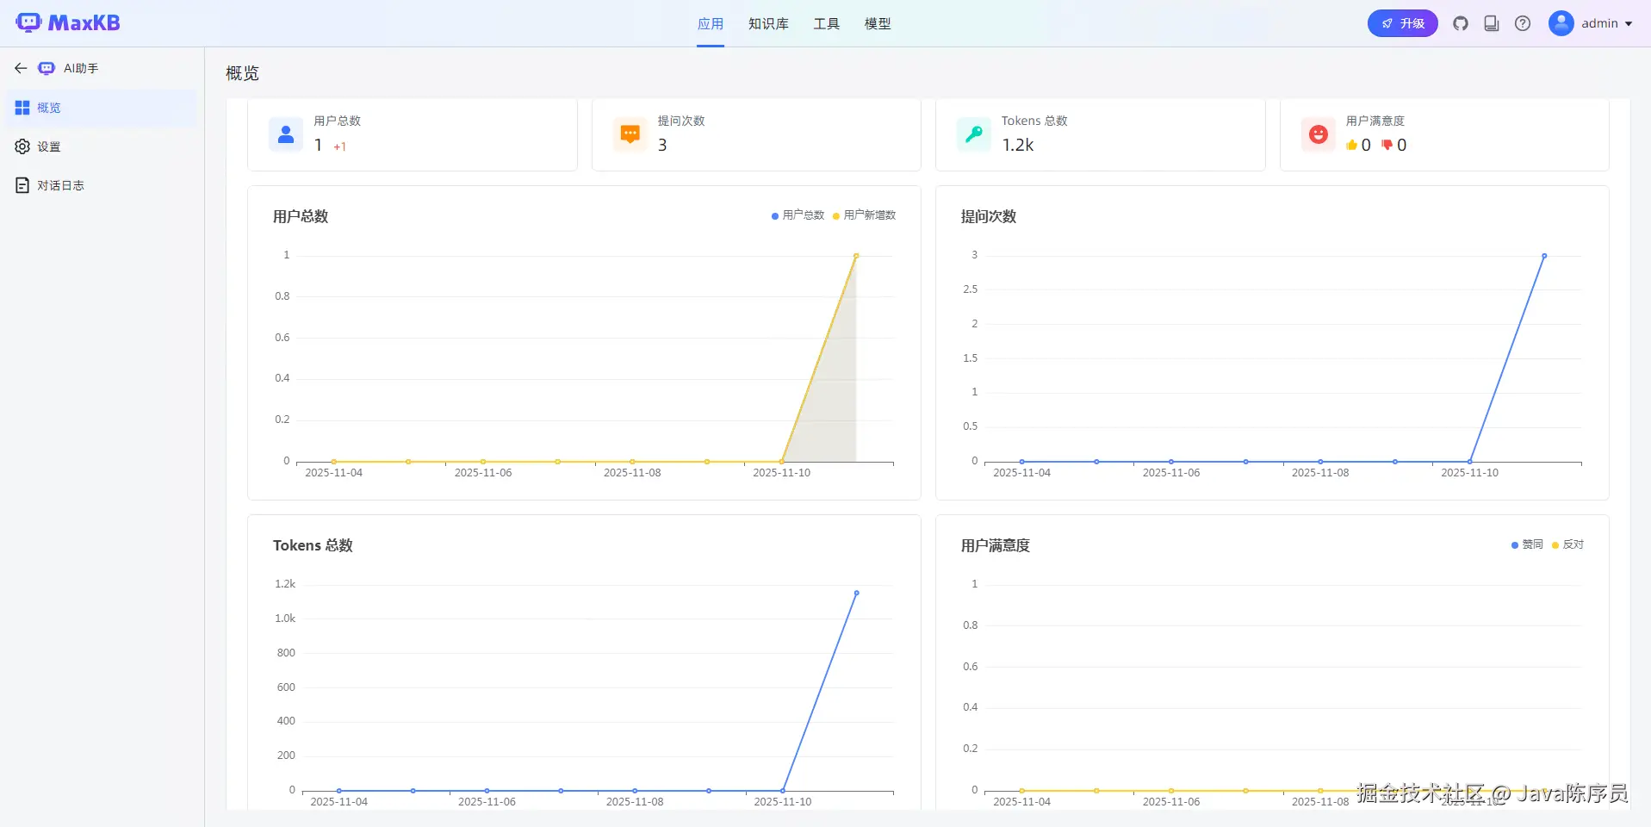Click the admin avatar icon
The width and height of the screenshot is (1651, 827).
click(x=1561, y=23)
